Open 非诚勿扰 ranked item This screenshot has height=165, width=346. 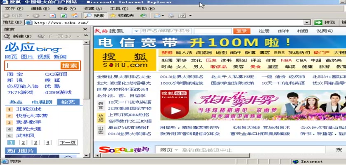click(29, 109)
